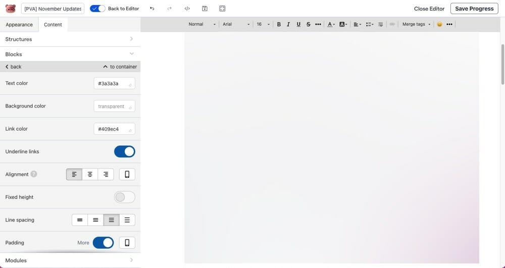Screen dimensions: 505x268
Task: Open the Merge tags dropdown
Action: (416, 24)
